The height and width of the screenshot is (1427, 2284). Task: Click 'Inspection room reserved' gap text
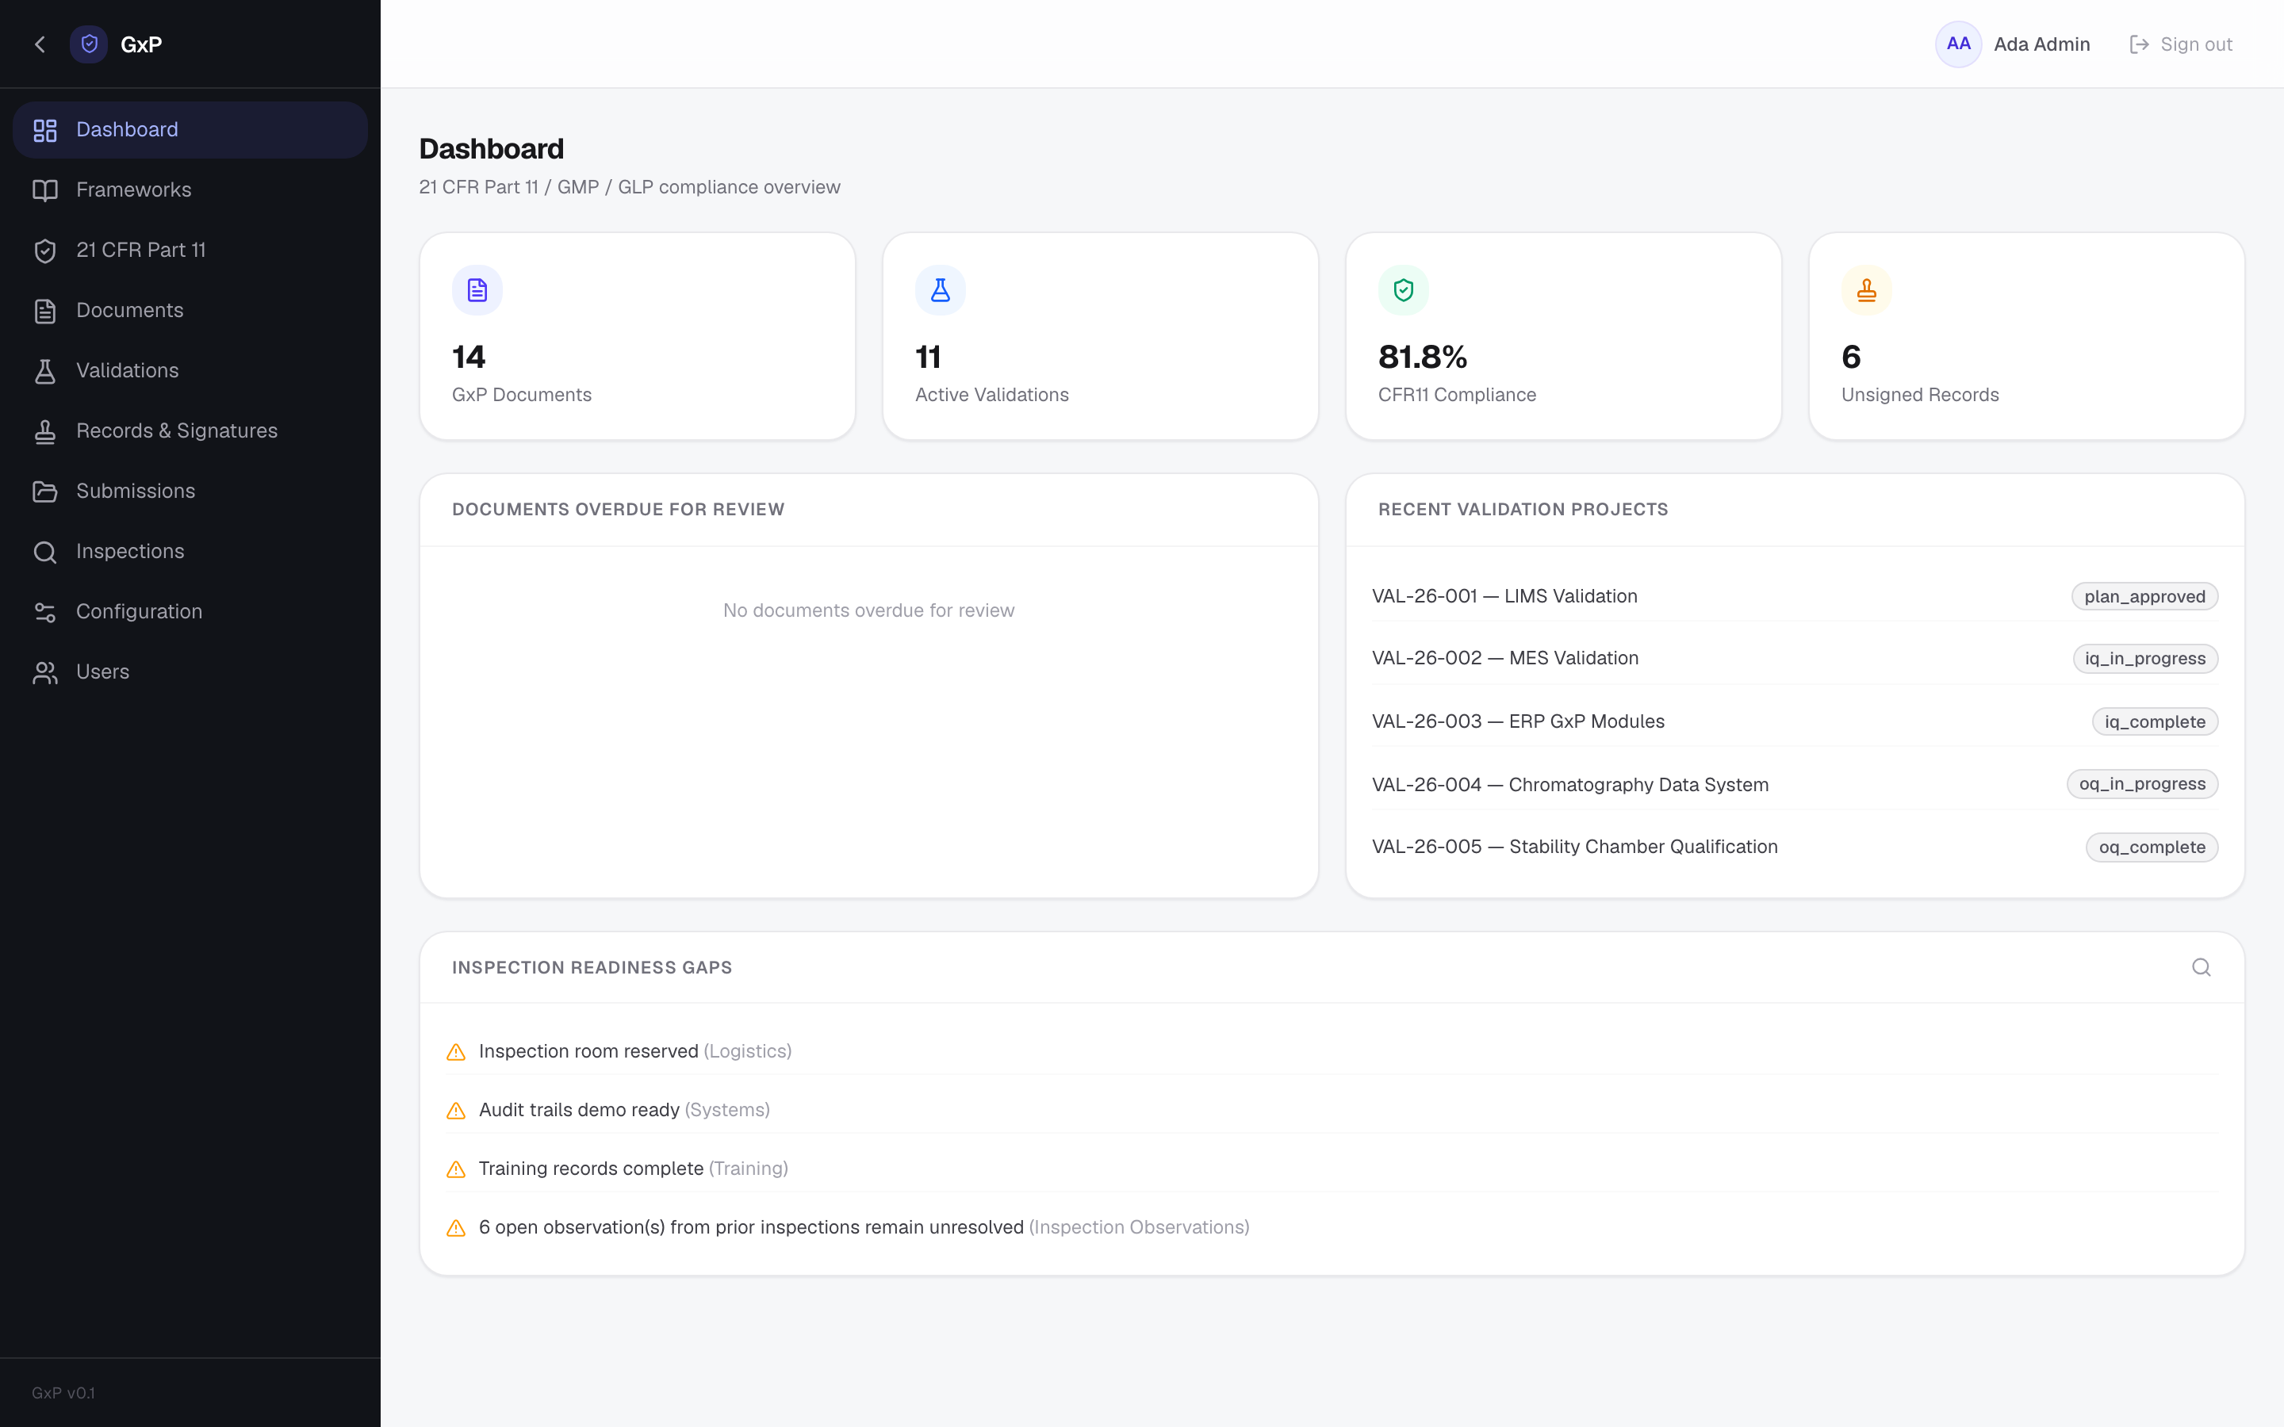[x=588, y=1051]
